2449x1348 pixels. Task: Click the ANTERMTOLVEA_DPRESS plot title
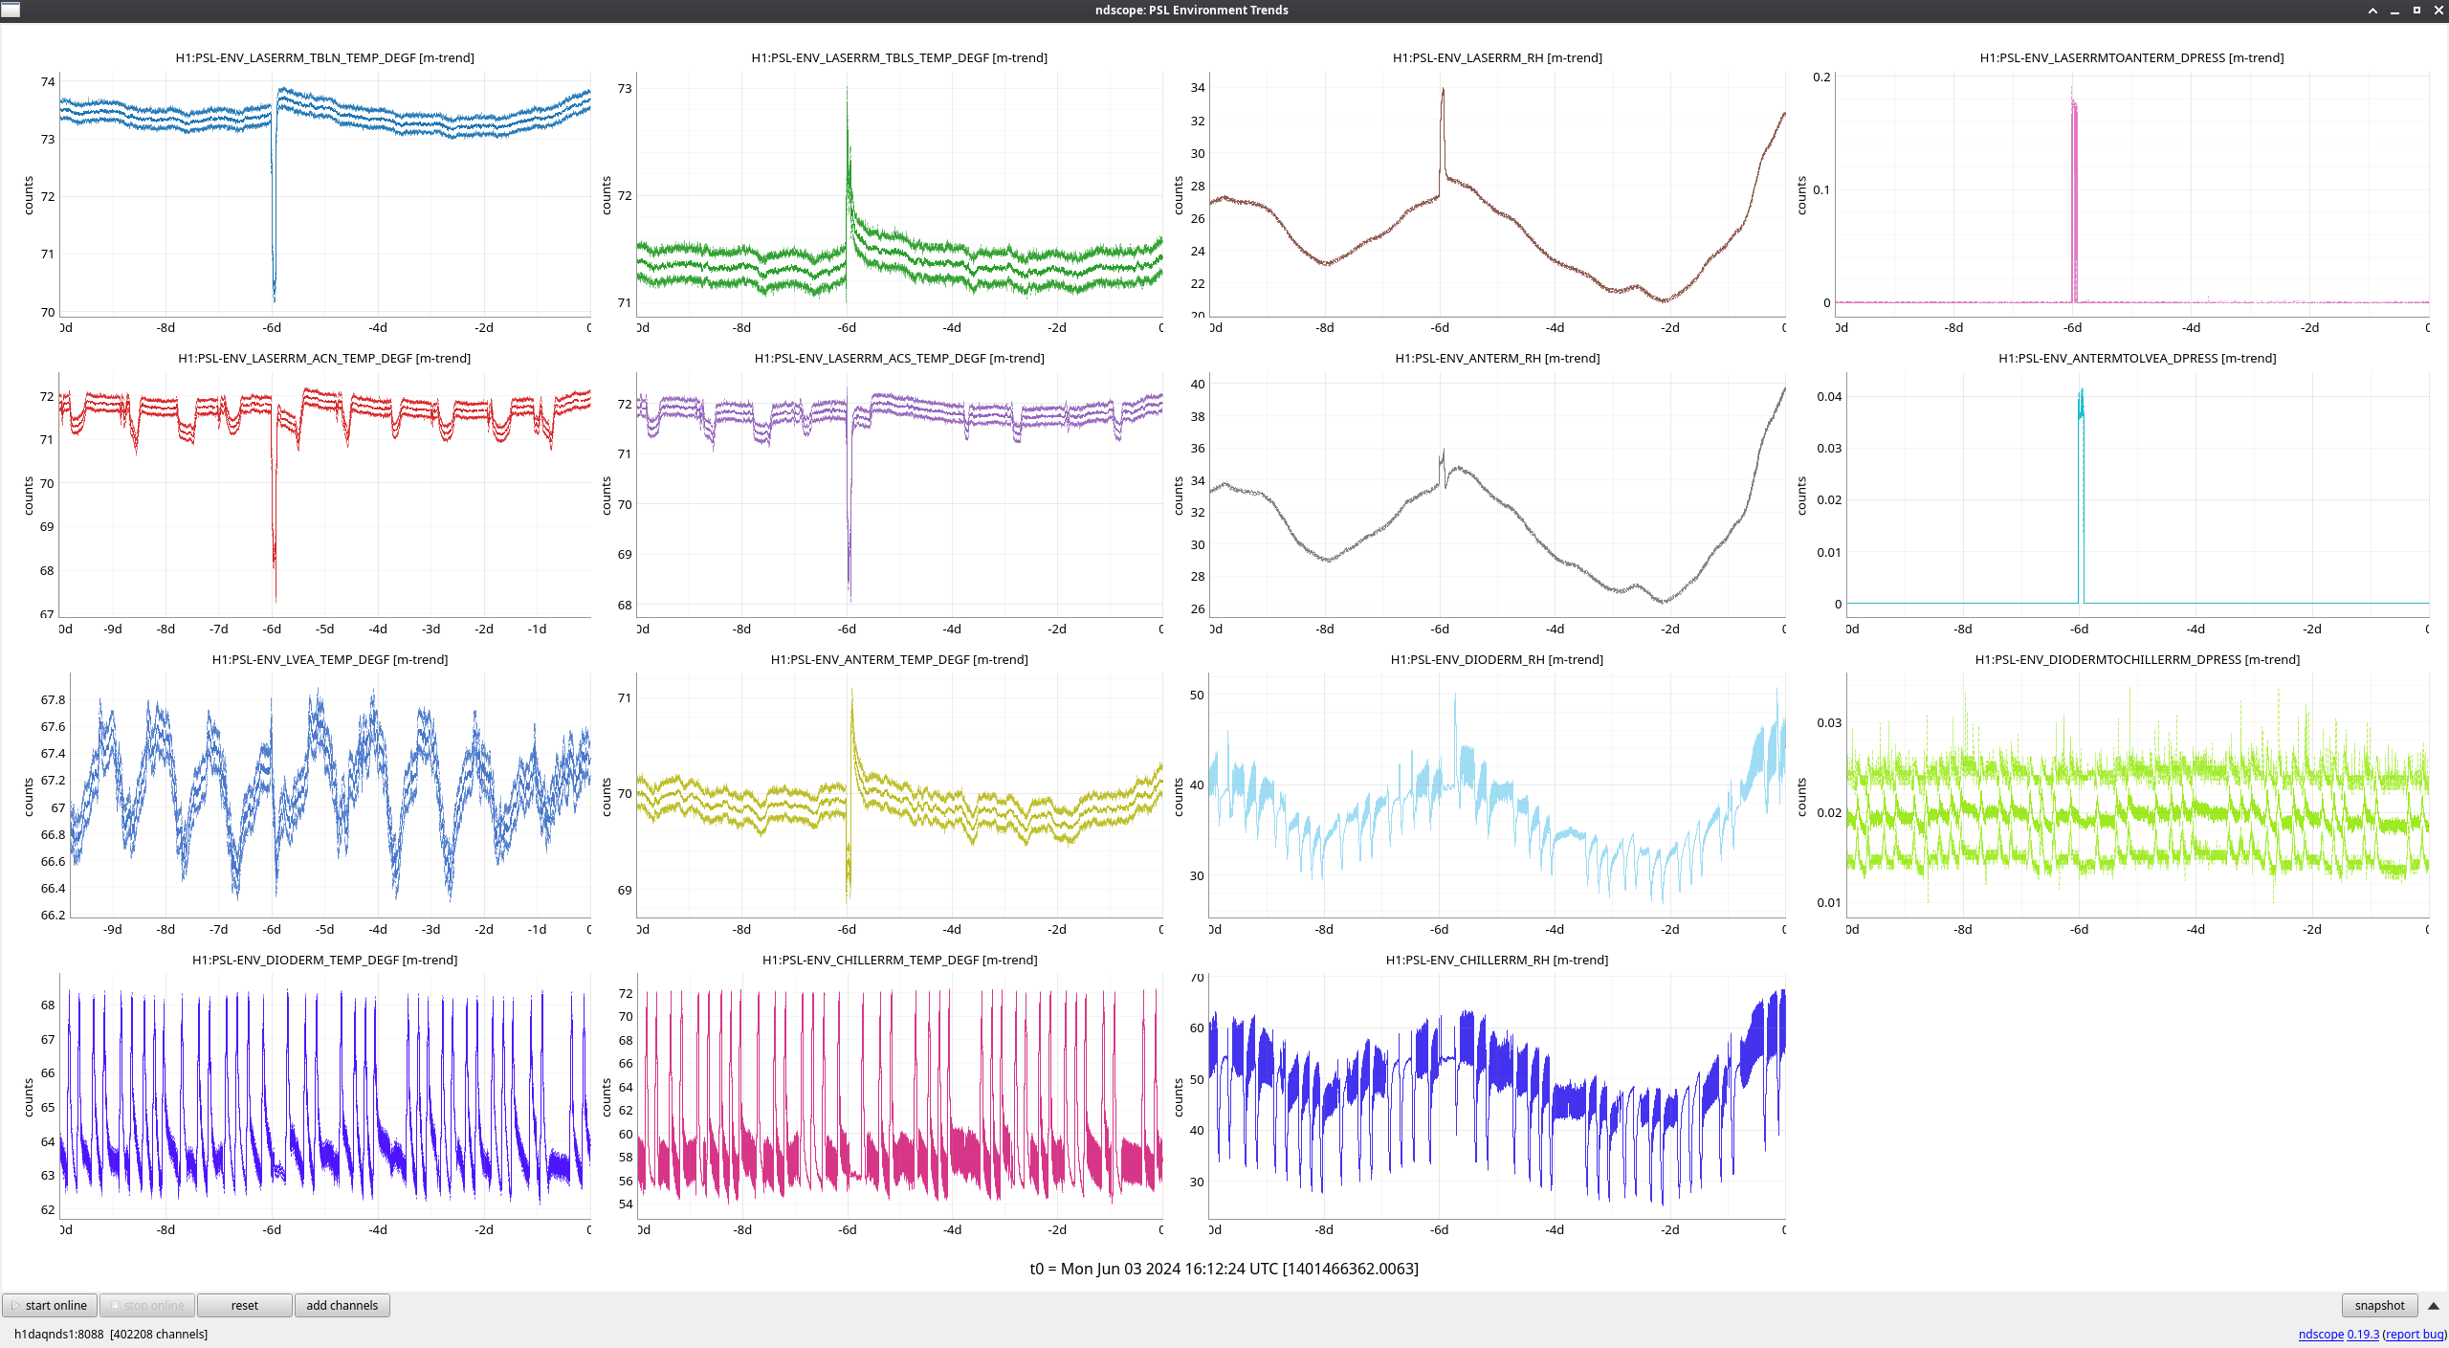(x=2136, y=358)
